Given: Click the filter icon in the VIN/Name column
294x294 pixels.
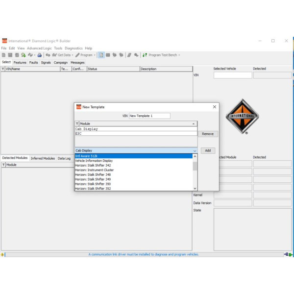Looking at the screenshot, I should tap(3, 69).
